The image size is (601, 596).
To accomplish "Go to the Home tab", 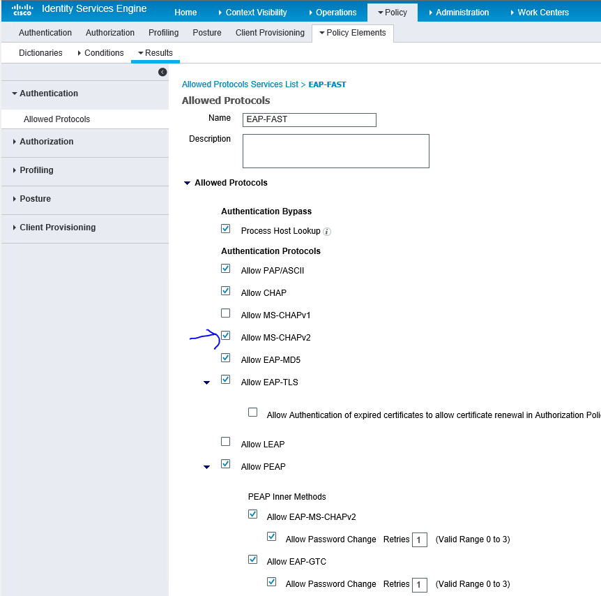I will tap(185, 13).
